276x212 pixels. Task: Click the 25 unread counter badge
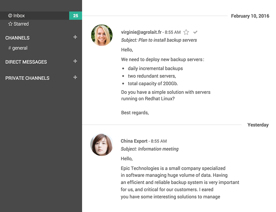76,16
